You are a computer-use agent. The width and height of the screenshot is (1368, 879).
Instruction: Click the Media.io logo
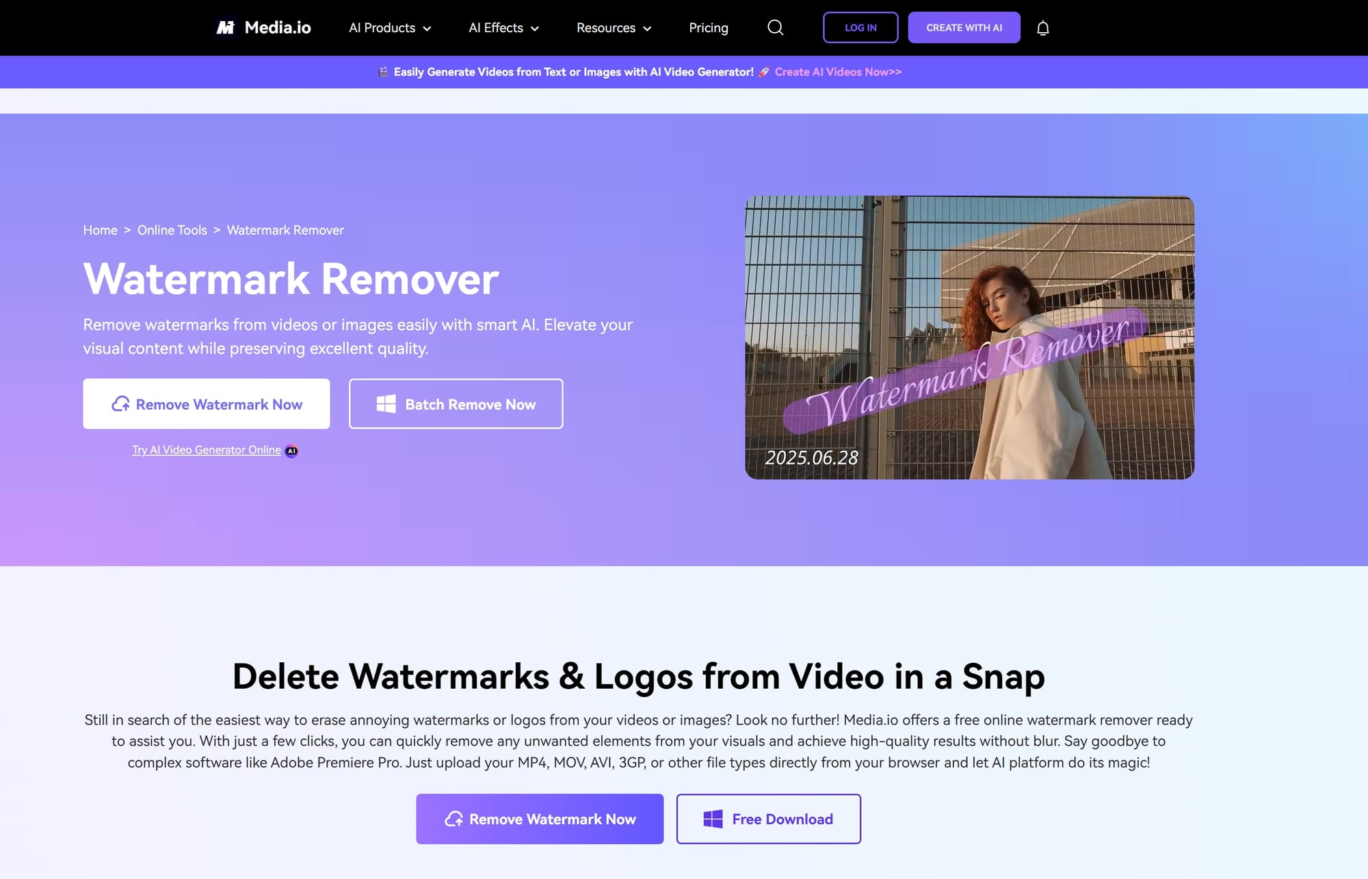click(262, 27)
